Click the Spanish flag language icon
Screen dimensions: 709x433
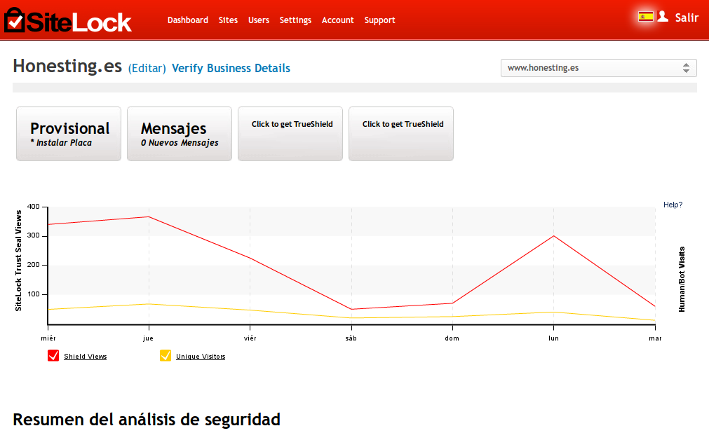coord(645,17)
